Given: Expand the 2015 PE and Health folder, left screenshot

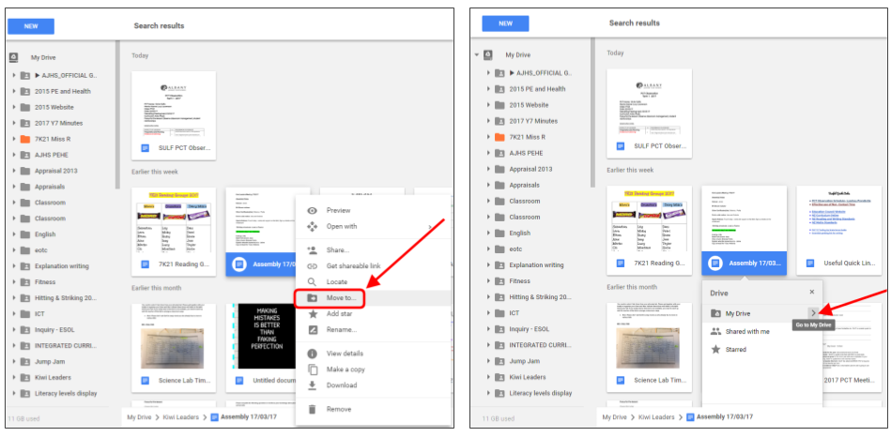Looking at the screenshot, I should (x=14, y=91).
